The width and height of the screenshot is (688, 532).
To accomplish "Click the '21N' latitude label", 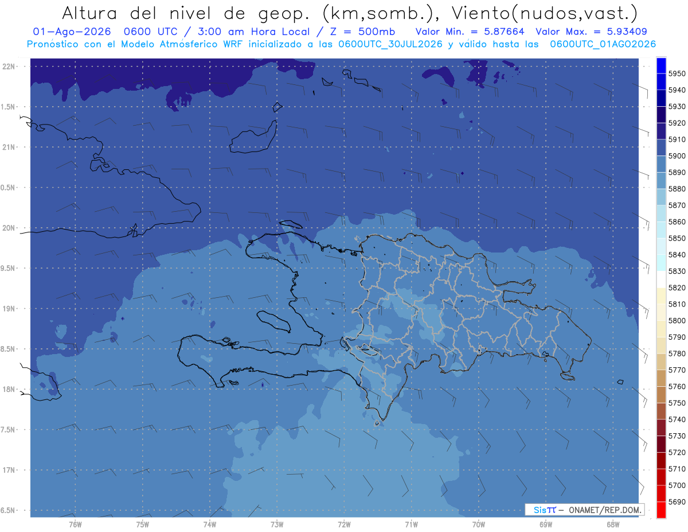I will (9, 147).
